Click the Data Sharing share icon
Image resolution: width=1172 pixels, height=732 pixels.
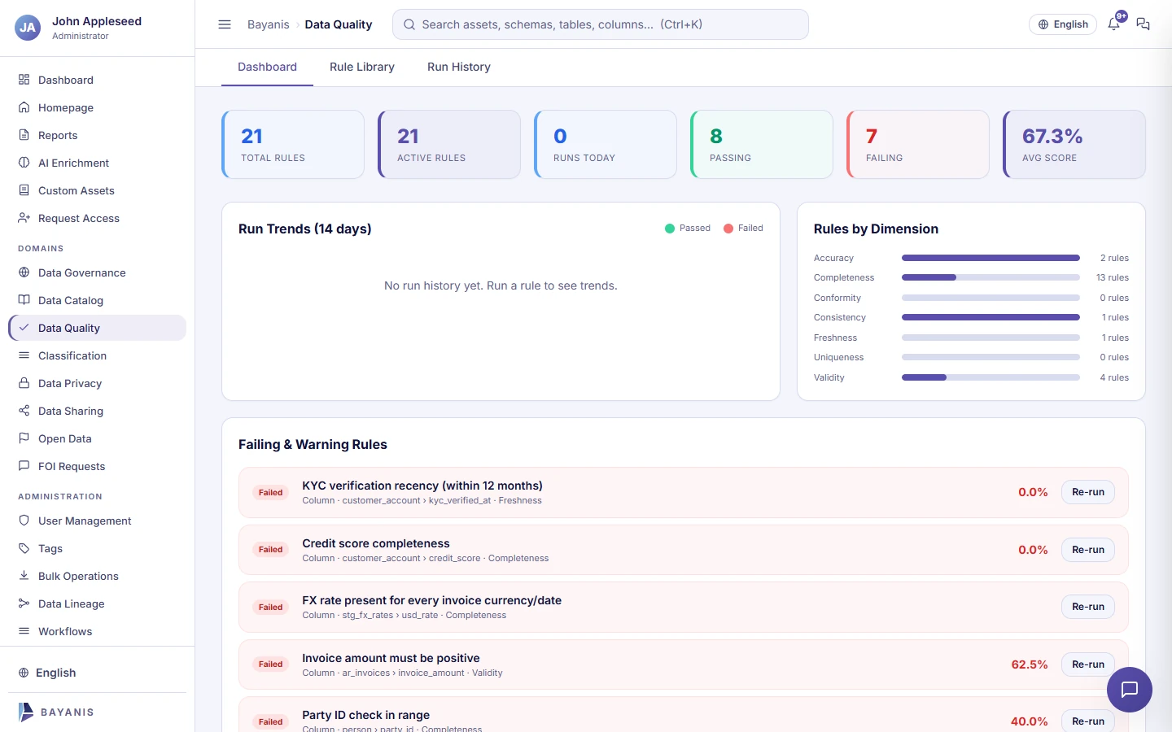click(24, 411)
